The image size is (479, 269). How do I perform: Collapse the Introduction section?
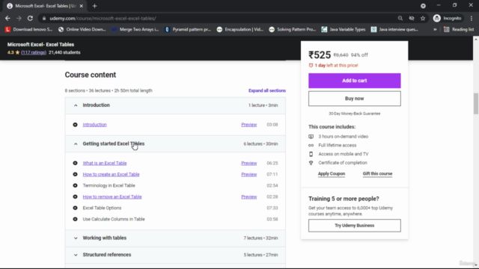[175, 105]
